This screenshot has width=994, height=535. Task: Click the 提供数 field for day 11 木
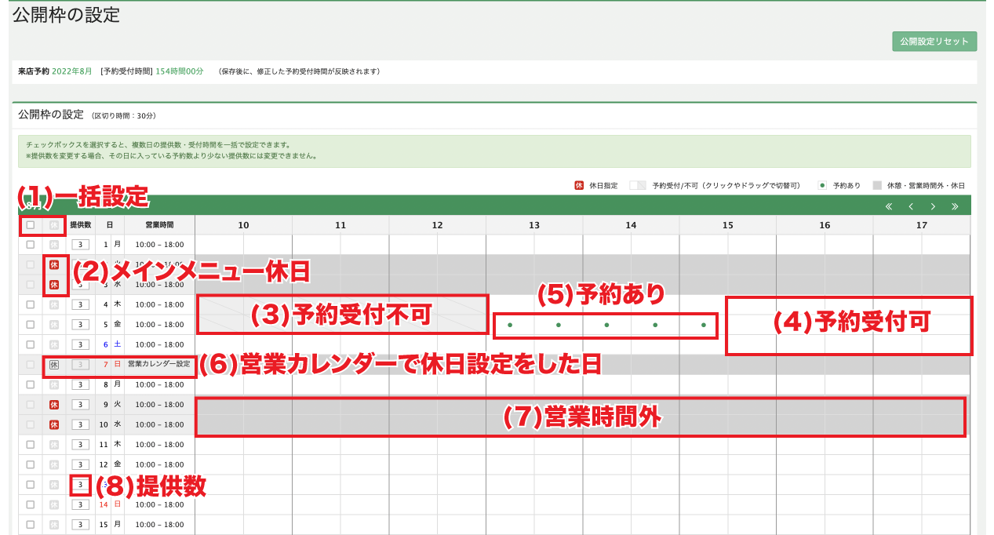[x=81, y=444]
